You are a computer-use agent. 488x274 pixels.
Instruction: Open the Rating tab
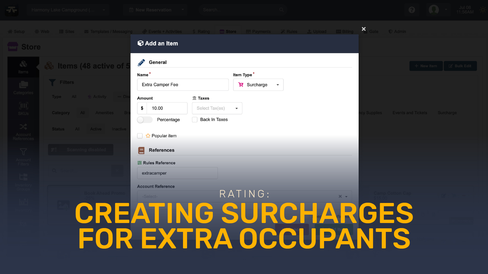(201, 31)
